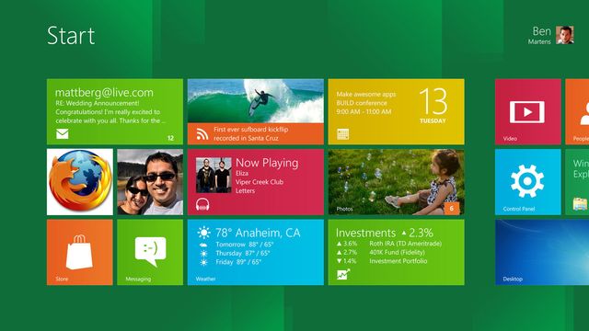Click the Now Playing title
Viewport: 589px width, 331px height.
267,163
